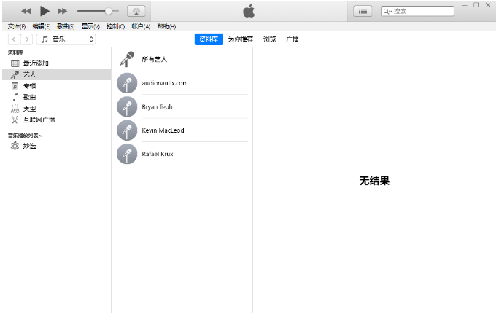Click the fast-forward next track button
This screenshot has width=499, height=328.
63,12
